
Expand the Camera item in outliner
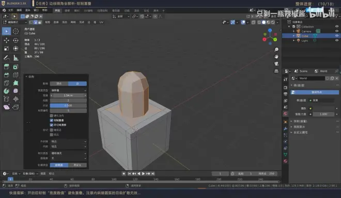pyautogui.click(x=293, y=31)
